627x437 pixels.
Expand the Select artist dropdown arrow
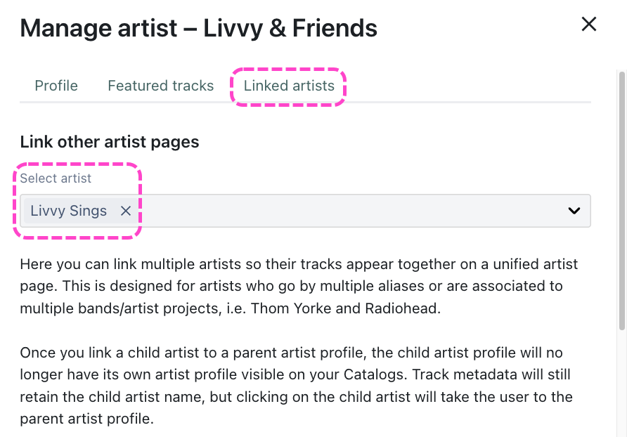click(574, 211)
